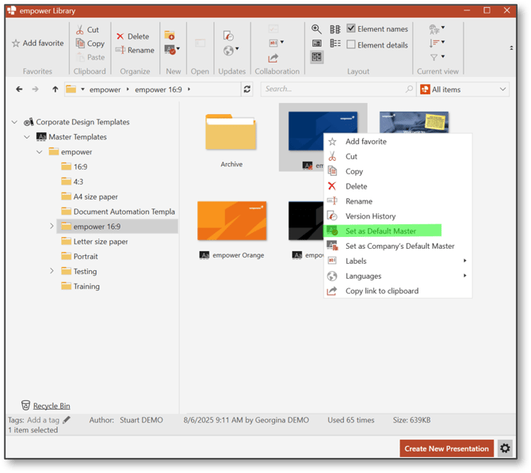
Task: Select the Letter size paper folder
Action: point(94,241)
